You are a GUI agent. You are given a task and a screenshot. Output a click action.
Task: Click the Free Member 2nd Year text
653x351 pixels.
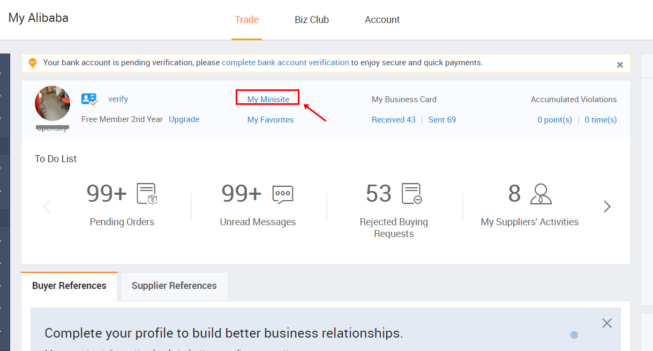tap(122, 119)
